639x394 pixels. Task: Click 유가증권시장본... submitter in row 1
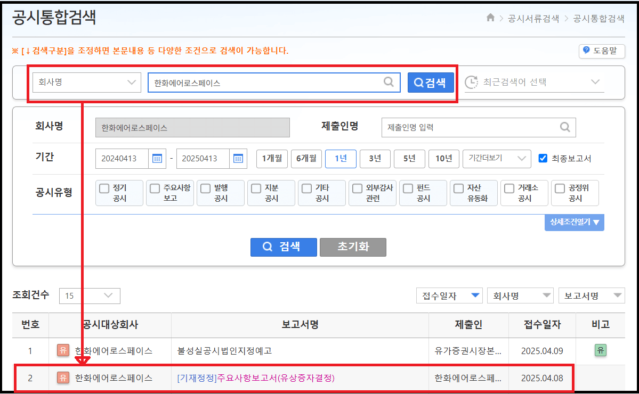pos(468,351)
